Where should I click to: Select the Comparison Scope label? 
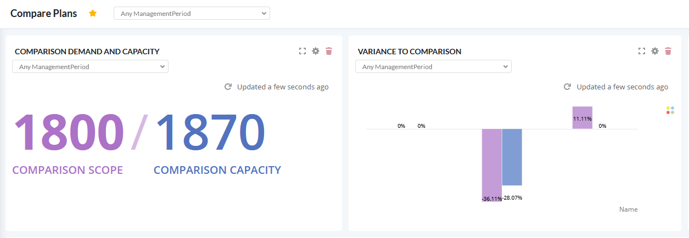(68, 170)
